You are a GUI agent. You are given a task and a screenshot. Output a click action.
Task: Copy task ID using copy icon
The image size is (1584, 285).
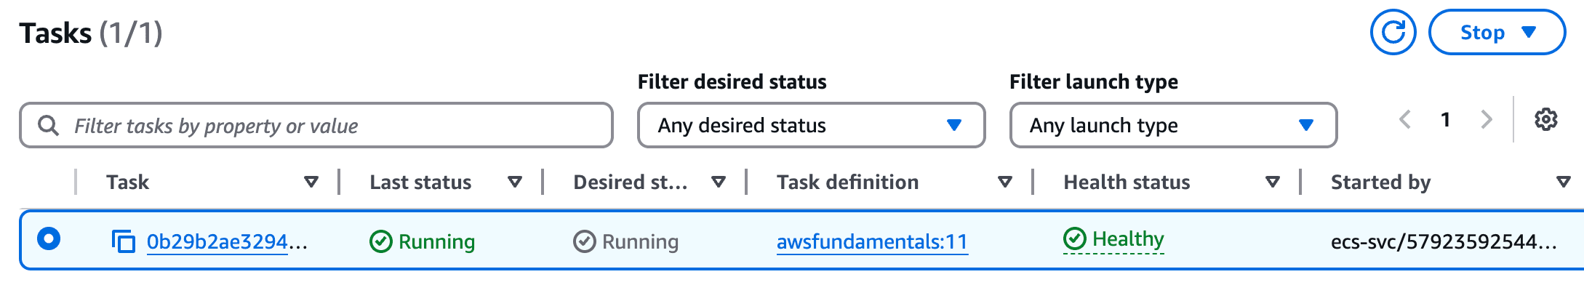tap(124, 241)
